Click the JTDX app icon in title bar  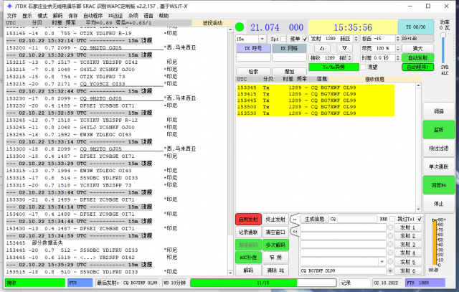pyautogui.click(x=9, y=6)
